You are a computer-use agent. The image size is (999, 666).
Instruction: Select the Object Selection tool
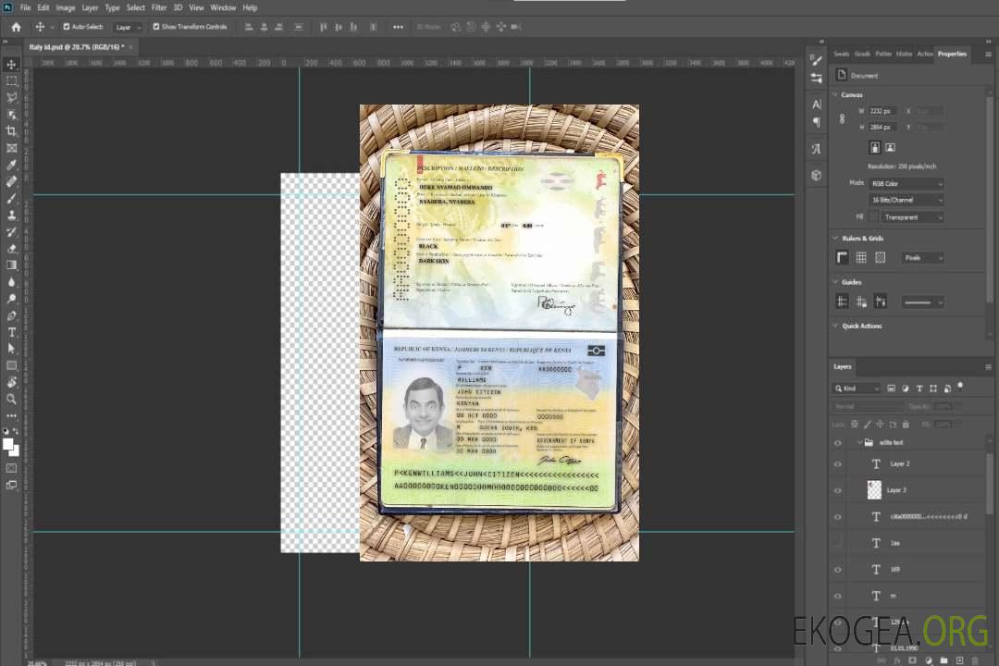pyautogui.click(x=11, y=114)
